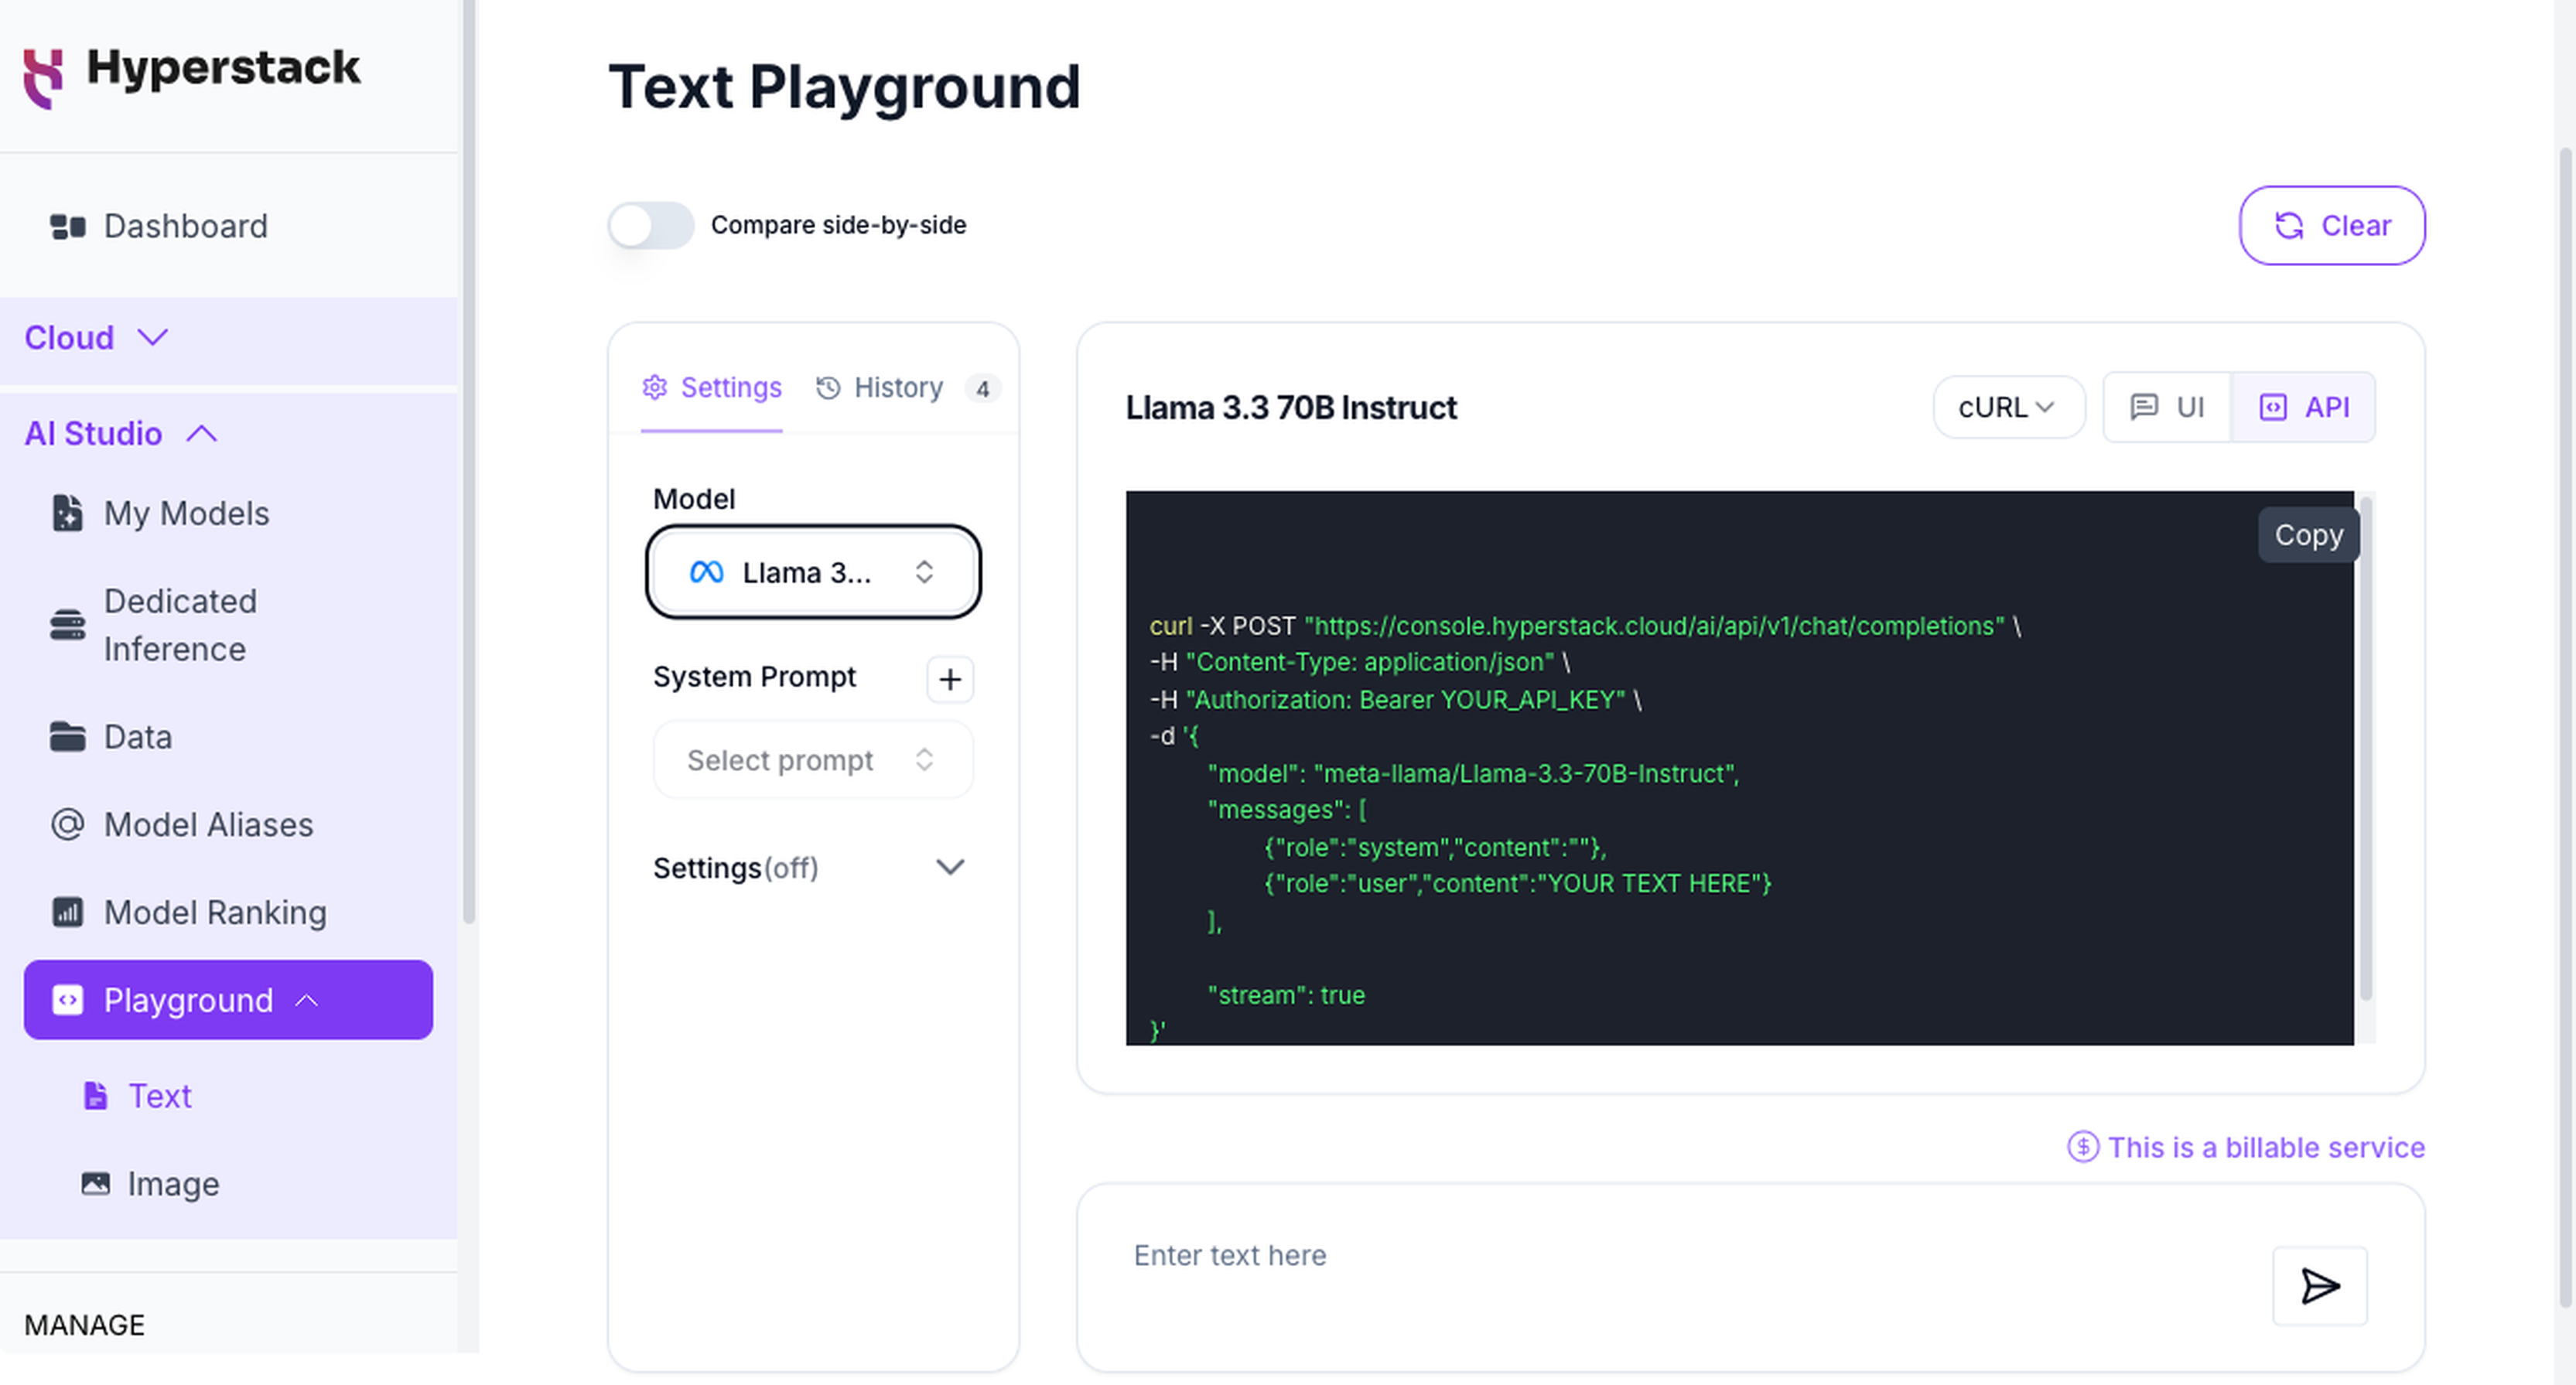2576x1385 pixels.
Task: Click the model name line in code
Action: click(1473, 773)
